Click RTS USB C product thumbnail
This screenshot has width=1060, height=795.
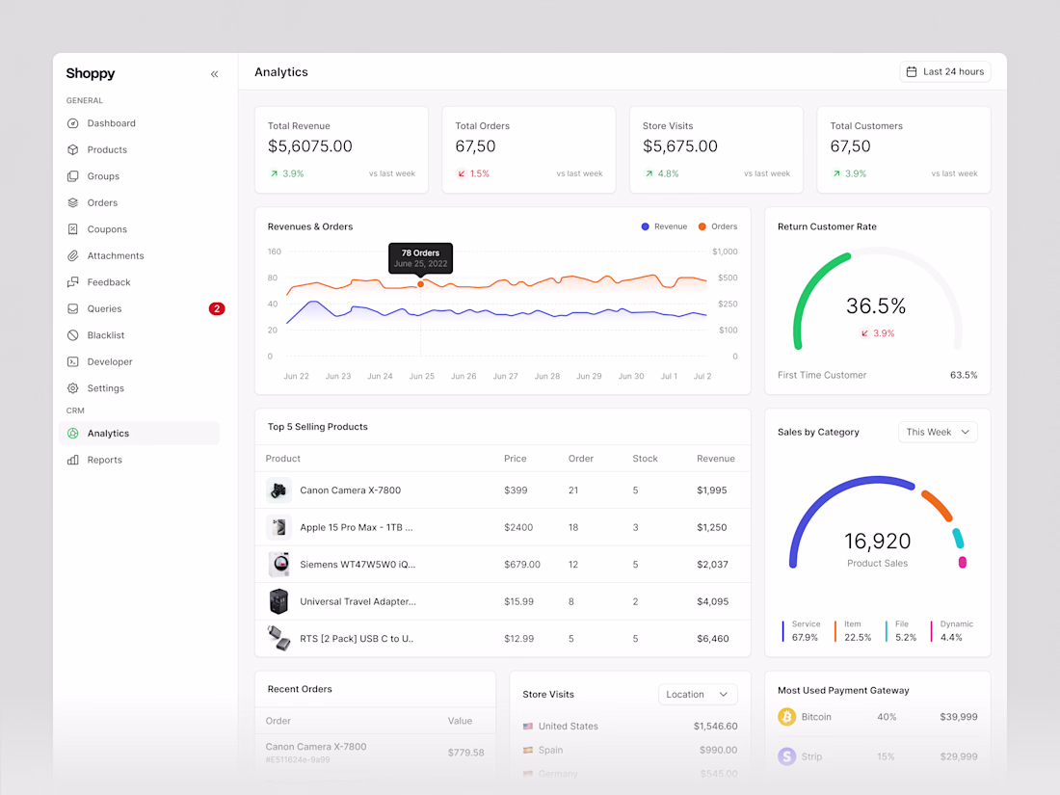[278, 638]
